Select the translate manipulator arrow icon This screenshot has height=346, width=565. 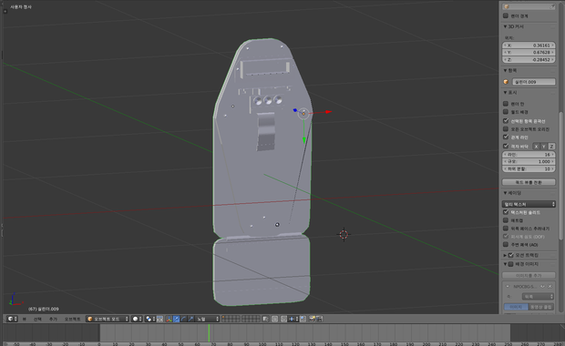pos(176,319)
